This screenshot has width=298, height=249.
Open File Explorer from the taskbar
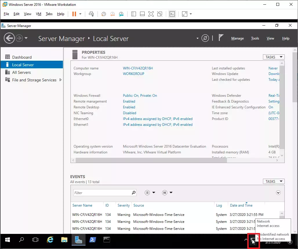click(64, 240)
